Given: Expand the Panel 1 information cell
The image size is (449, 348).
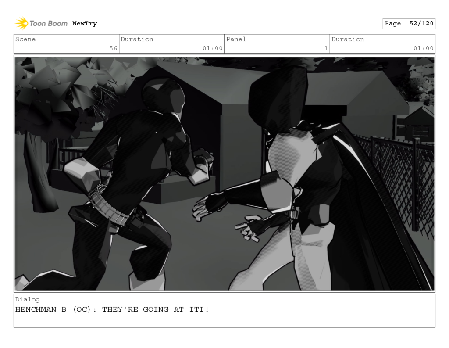Looking at the screenshot, I should pos(276,43).
